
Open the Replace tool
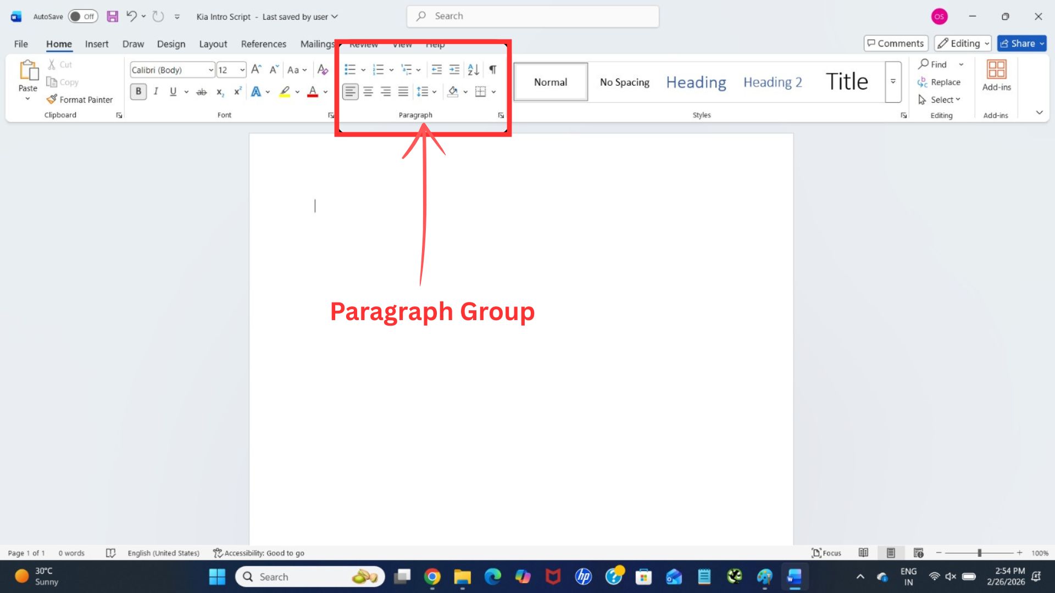pos(940,82)
